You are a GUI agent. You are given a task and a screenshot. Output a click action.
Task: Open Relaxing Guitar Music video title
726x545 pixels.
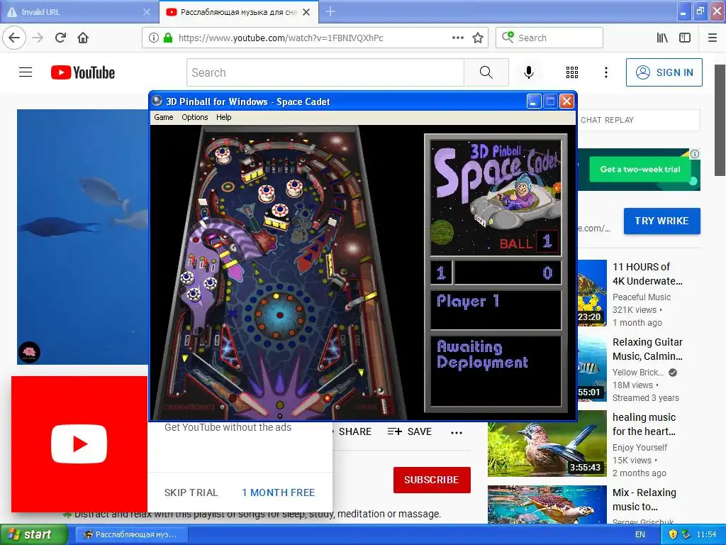click(647, 349)
